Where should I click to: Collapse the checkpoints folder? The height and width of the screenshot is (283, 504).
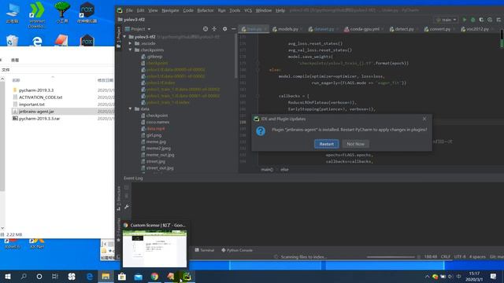(131, 50)
